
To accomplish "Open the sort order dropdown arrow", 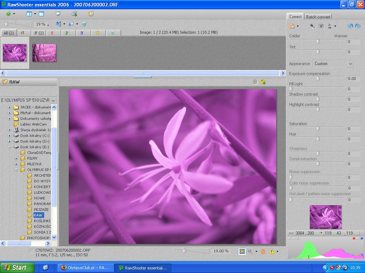I will (x=64, y=24).
